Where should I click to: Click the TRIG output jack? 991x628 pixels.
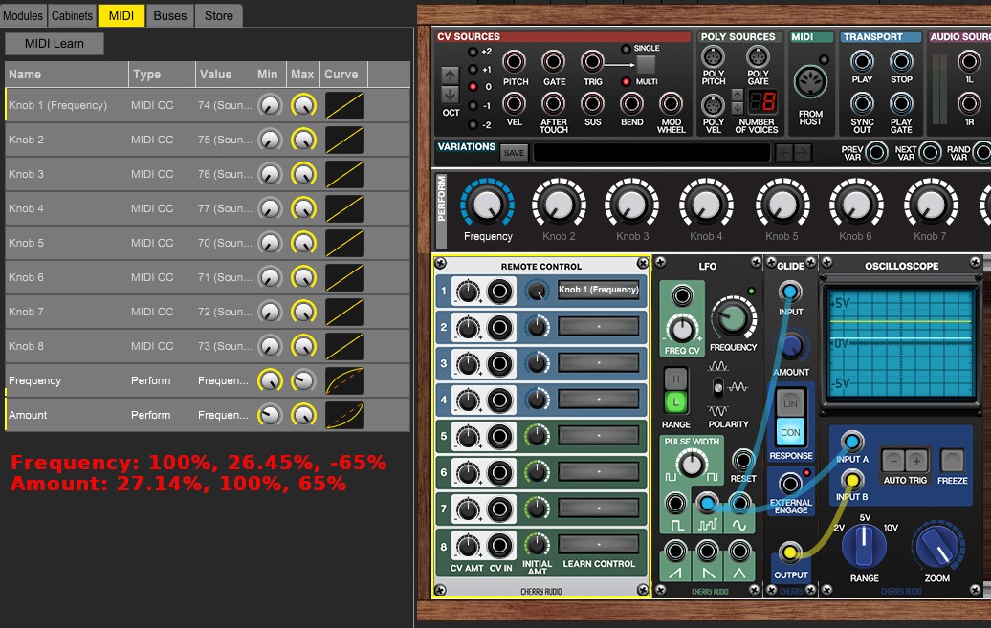(x=592, y=62)
